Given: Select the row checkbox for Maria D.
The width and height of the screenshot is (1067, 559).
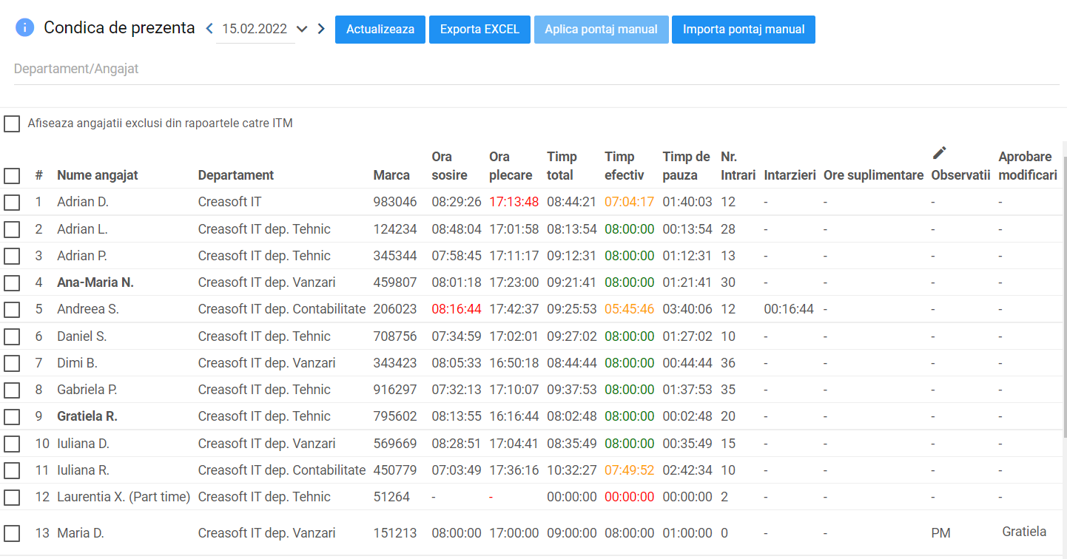Looking at the screenshot, I should [12, 533].
